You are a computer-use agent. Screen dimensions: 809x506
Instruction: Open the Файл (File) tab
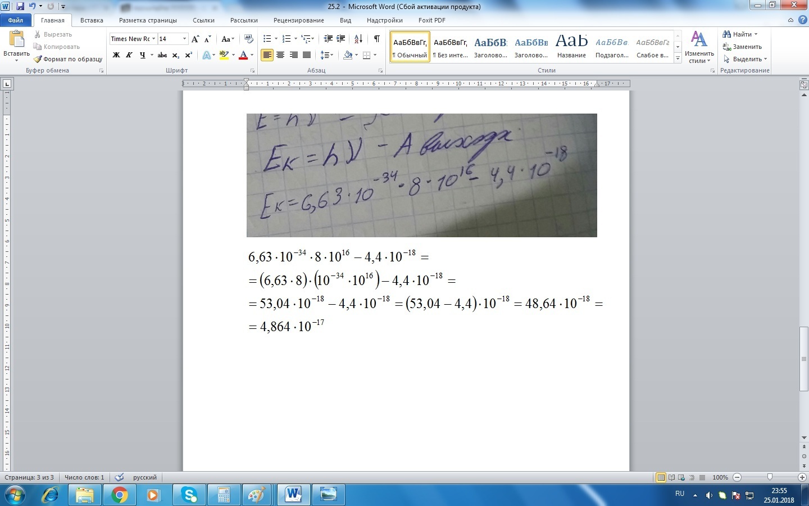coord(16,20)
